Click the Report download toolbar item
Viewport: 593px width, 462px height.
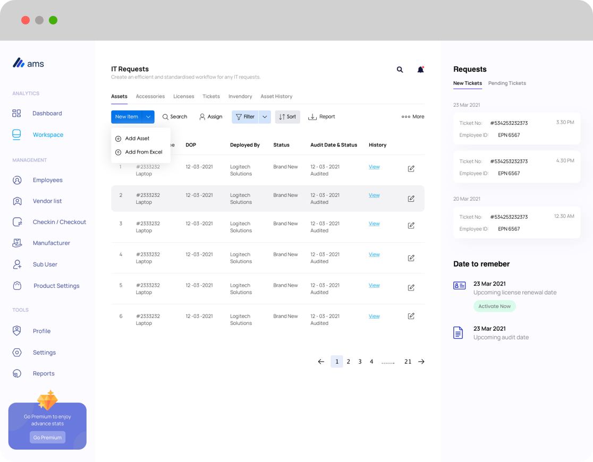(x=322, y=117)
